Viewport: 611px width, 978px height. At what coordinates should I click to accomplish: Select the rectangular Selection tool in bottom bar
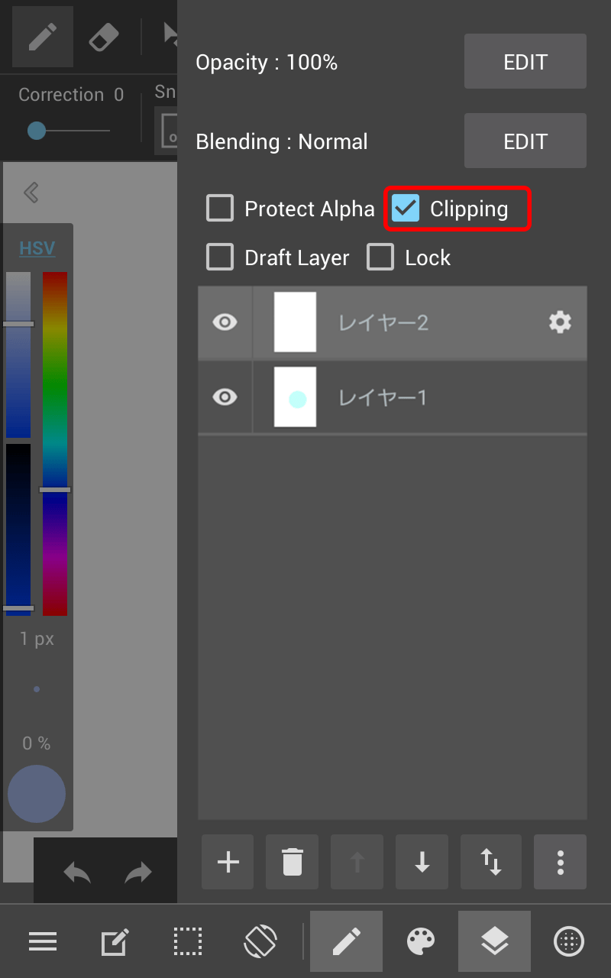coord(188,941)
